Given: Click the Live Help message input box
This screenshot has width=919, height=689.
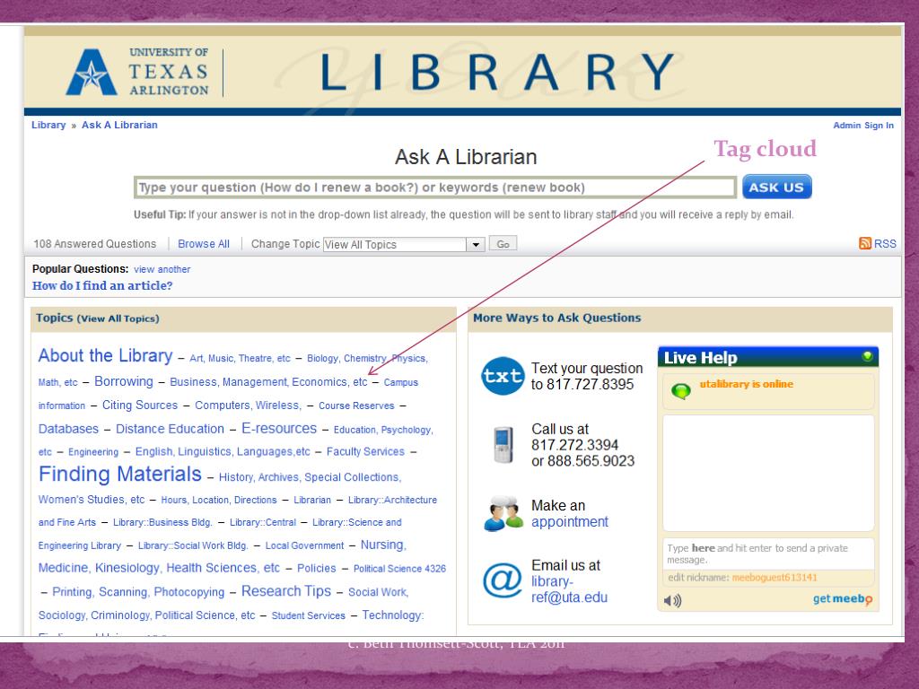Looking at the screenshot, I should pos(768,554).
